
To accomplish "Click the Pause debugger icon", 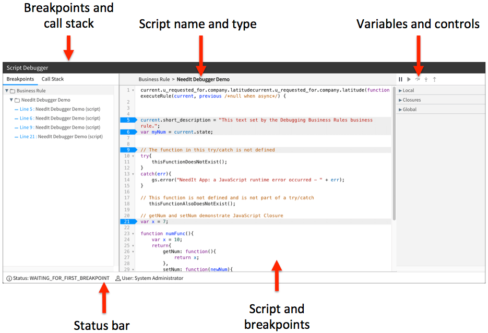I will pos(400,79).
